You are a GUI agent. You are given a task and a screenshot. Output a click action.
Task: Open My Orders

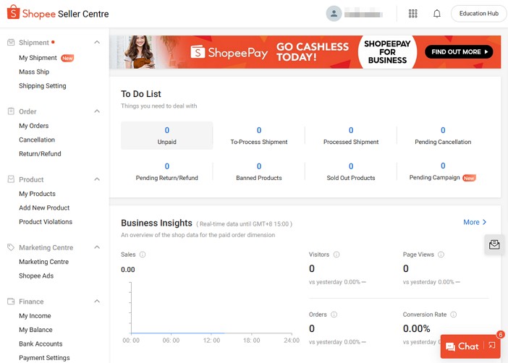pyautogui.click(x=34, y=126)
